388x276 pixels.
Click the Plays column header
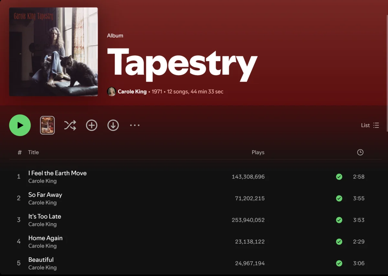(258, 152)
